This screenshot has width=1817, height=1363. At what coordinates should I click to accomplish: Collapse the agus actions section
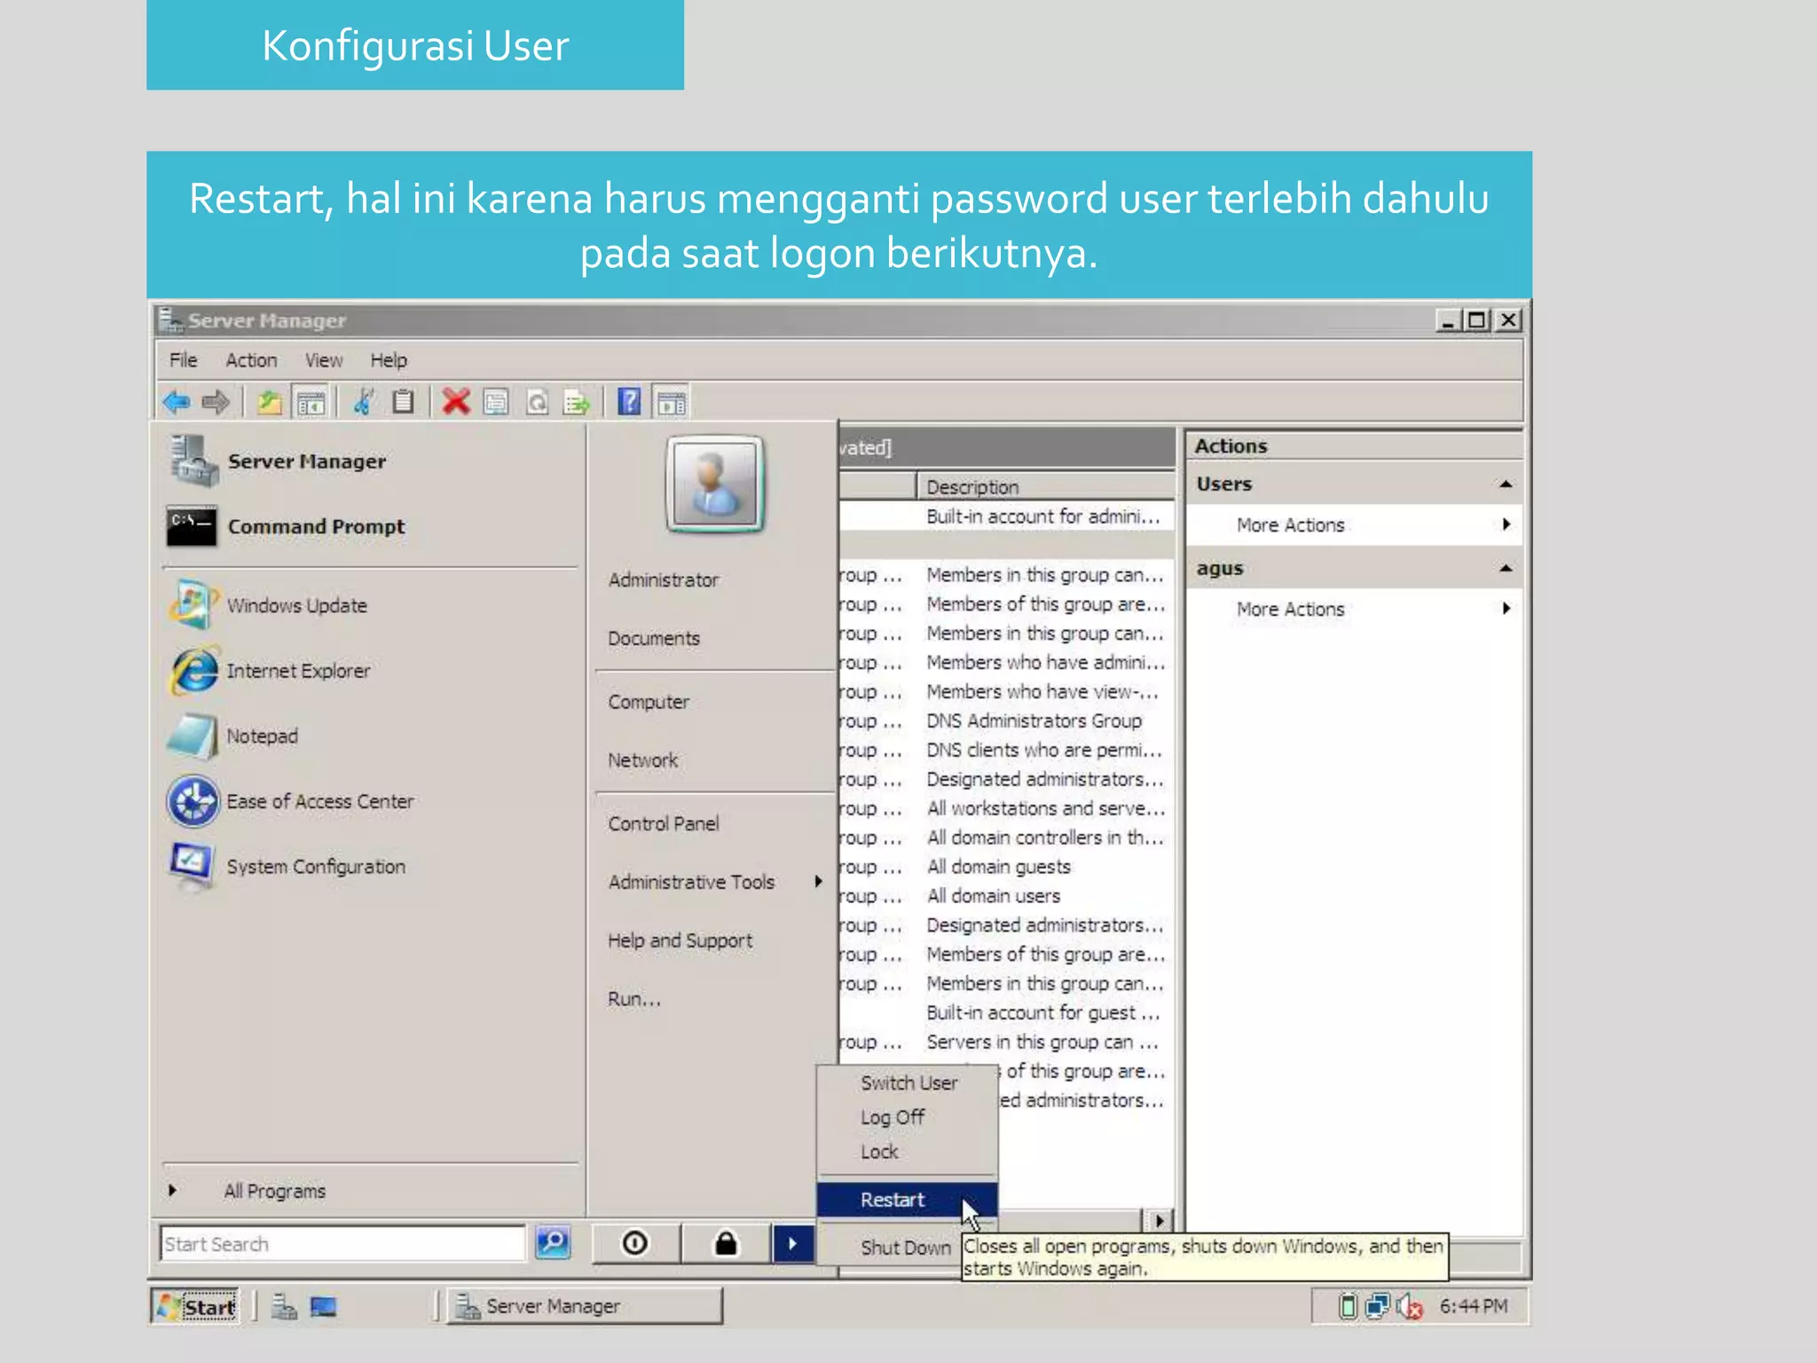coord(1506,568)
